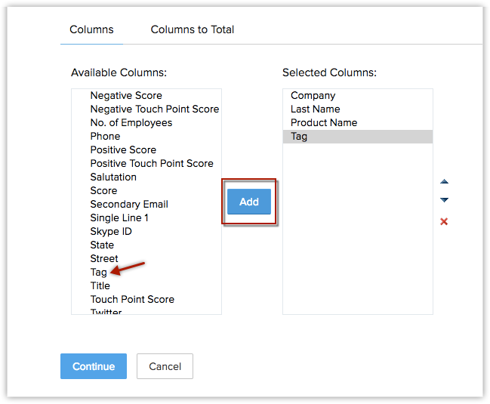This screenshot has width=490, height=404.
Task: Pick Positive Touch Point Score column
Action: [x=152, y=163]
